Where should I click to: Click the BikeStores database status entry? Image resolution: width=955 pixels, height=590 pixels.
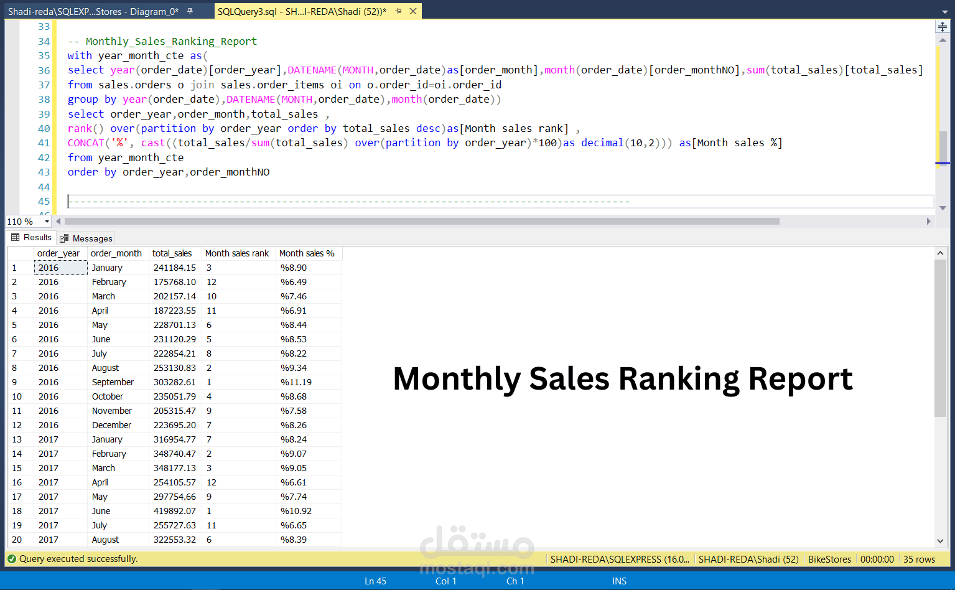pos(829,559)
